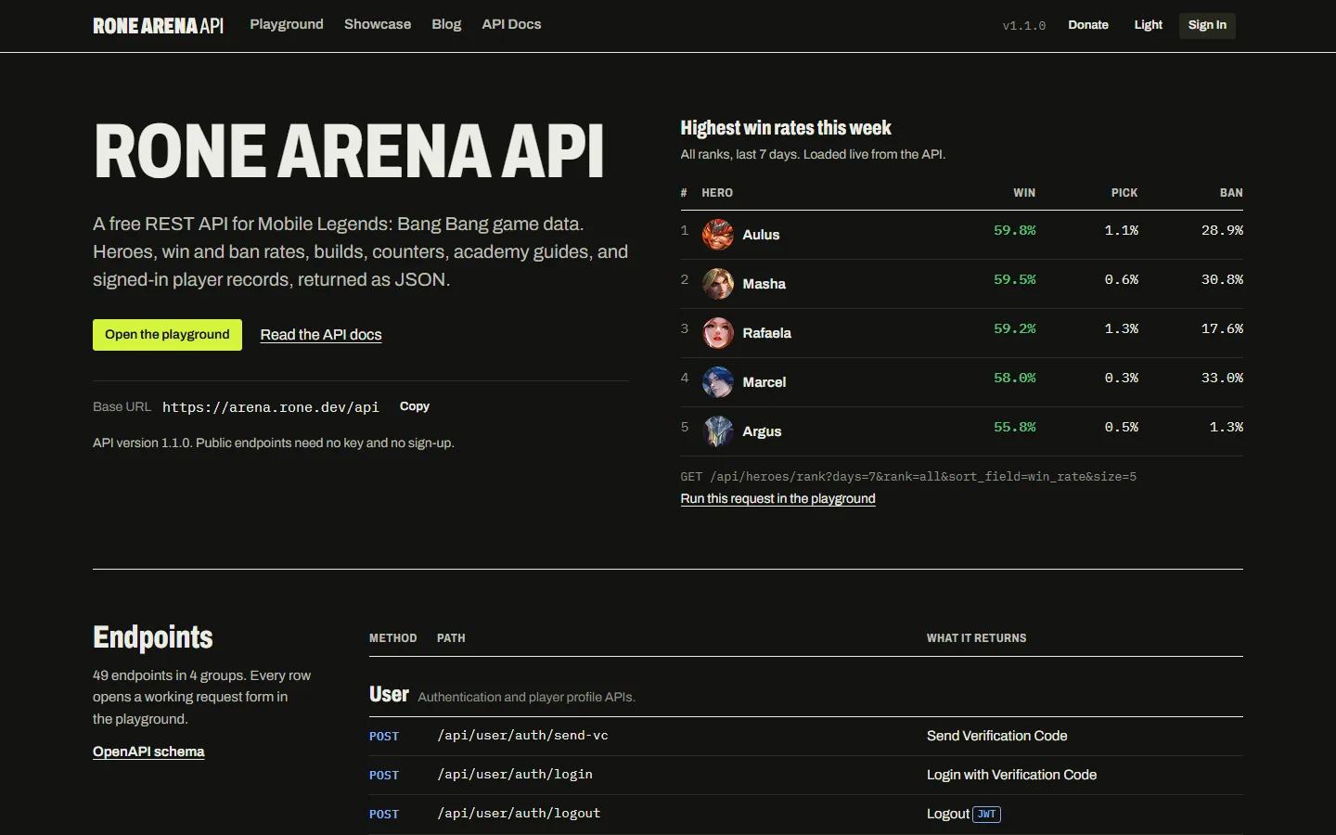Click Marcel ban rate 33.0%
1336x835 pixels.
pos(1222,378)
